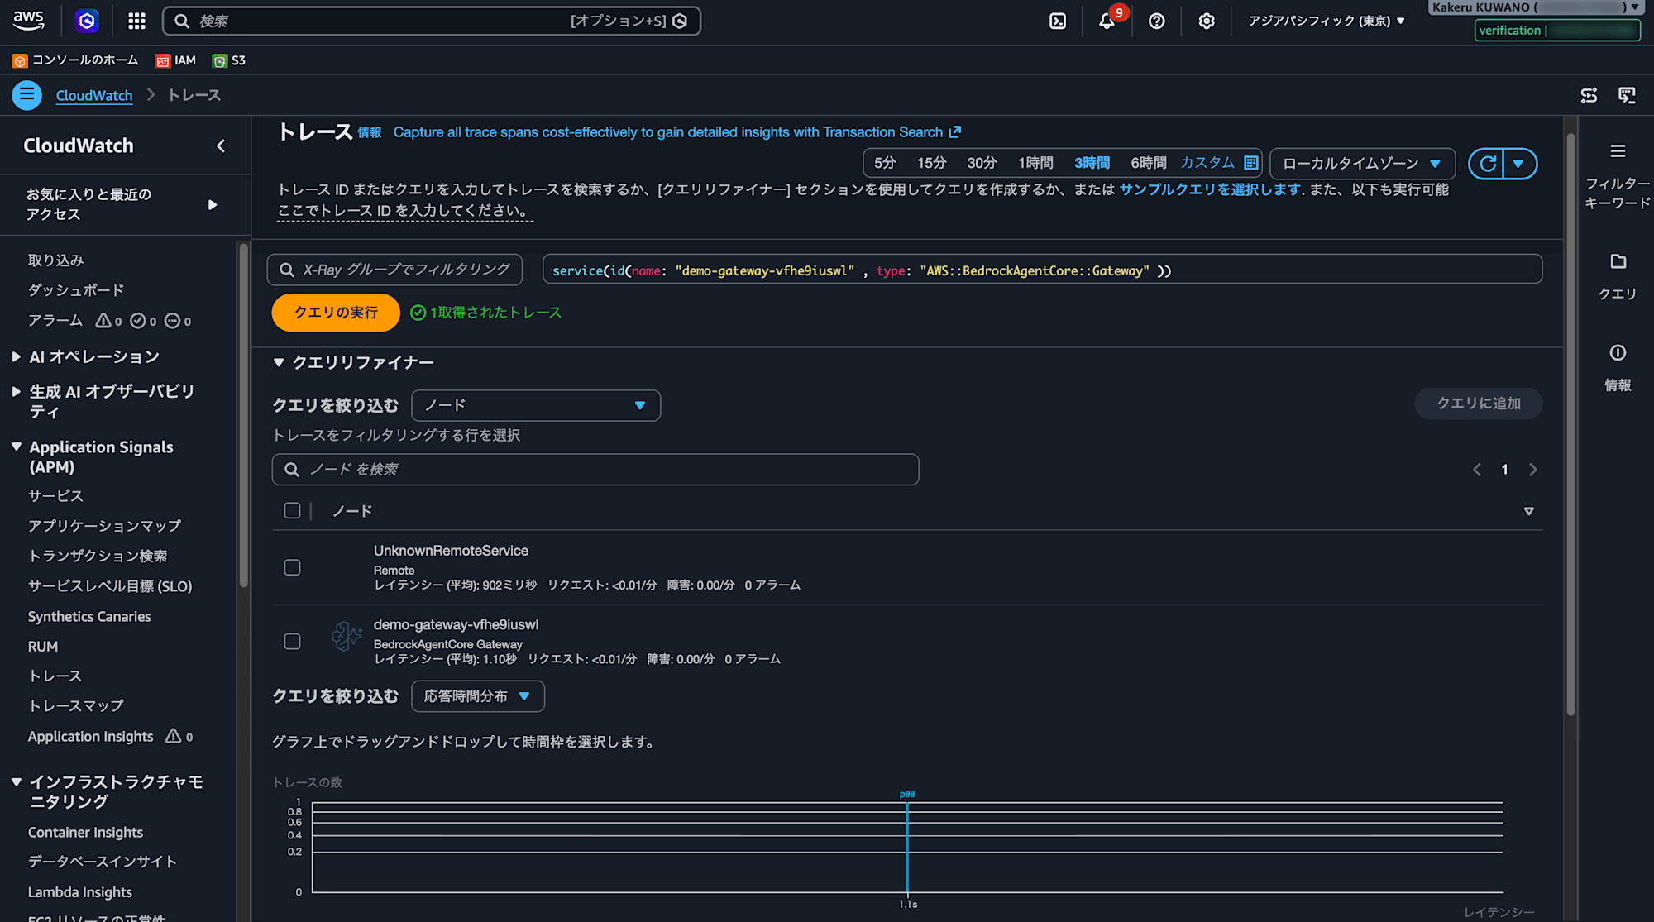The image size is (1654, 922).
Task: Collapse the CloudWatch sidebar with the chevron
Action: 221,146
